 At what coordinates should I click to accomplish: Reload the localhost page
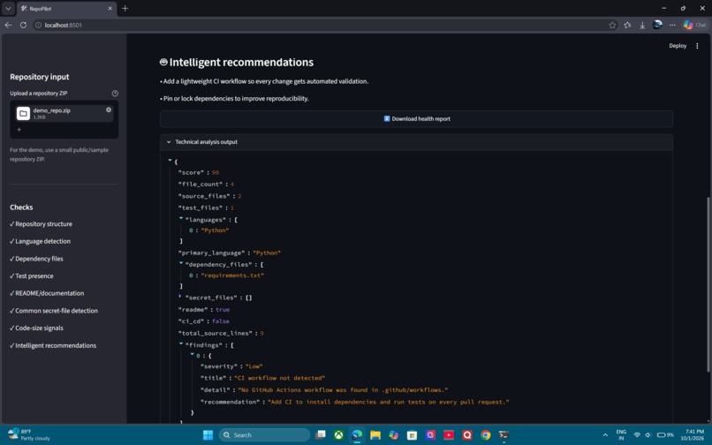23,25
